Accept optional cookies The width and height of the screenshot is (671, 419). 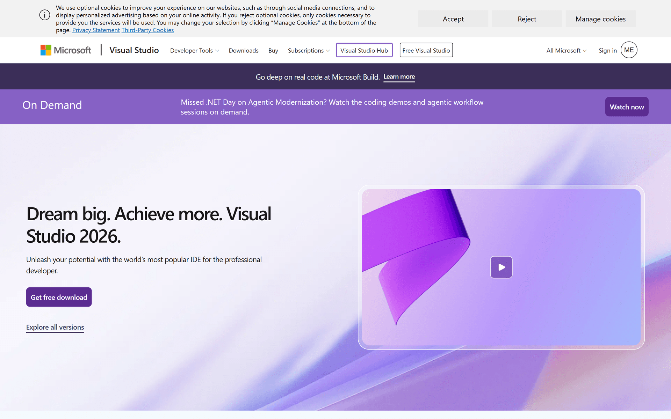tap(453, 19)
